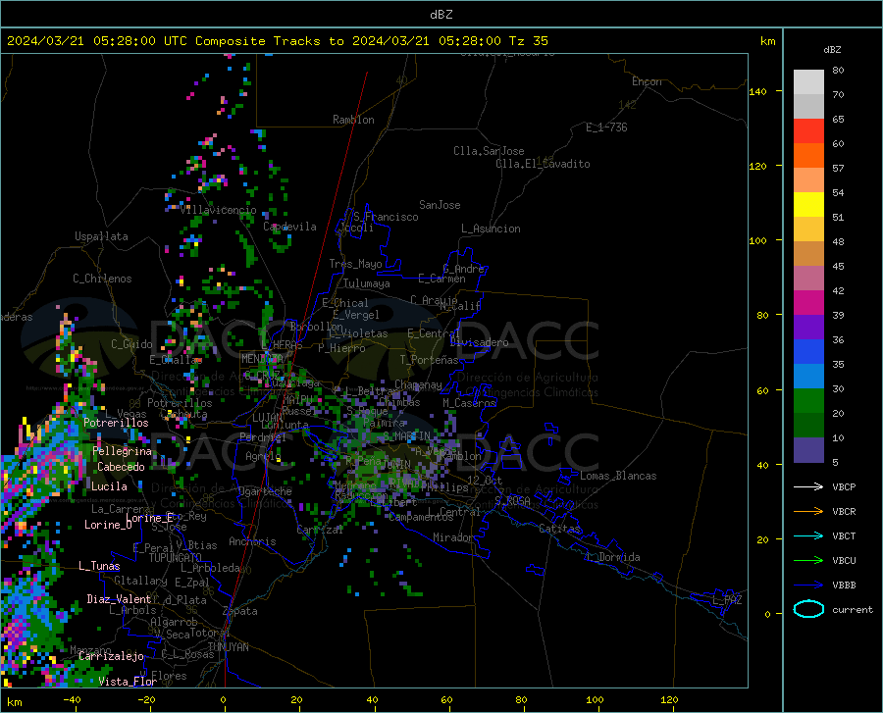Click the dBZ title at top
This screenshot has height=713, width=883.
coord(441,15)
